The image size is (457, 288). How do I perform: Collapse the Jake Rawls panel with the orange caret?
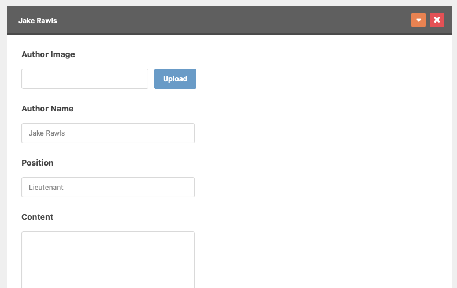418,20
